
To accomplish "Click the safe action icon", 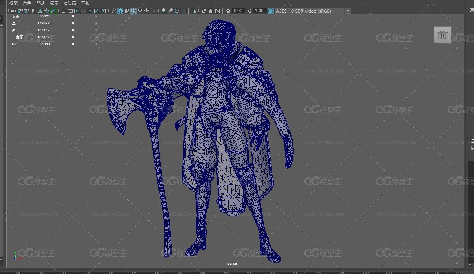I will pyautogui.click(x=96, y=11).
